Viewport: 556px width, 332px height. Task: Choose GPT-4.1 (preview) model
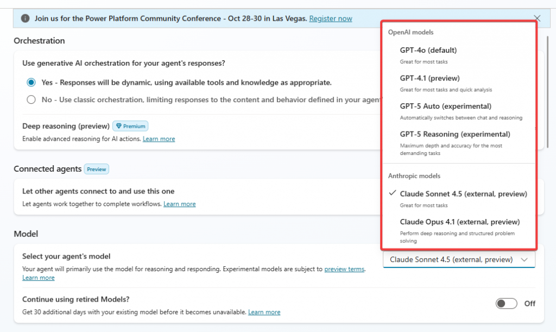[x=459, y=83]
